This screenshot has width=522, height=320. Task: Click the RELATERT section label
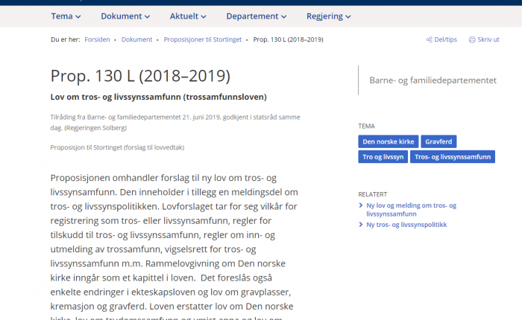tap(373, 194)
